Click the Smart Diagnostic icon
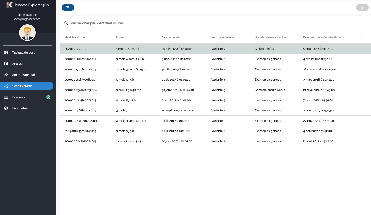The height and width of the screenshot is (215, 371). coord(6,75)
